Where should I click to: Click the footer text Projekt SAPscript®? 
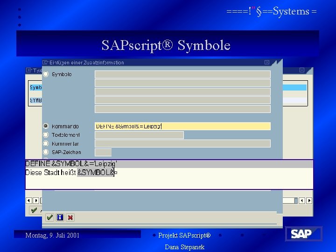coord(184,235)
